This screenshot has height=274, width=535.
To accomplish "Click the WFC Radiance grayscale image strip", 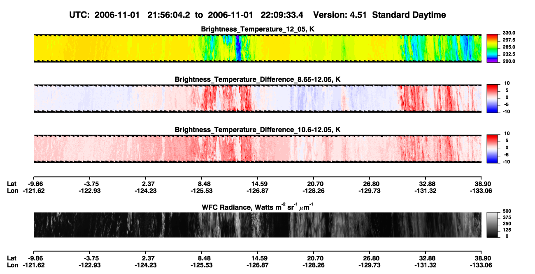I will click(257, 225).
